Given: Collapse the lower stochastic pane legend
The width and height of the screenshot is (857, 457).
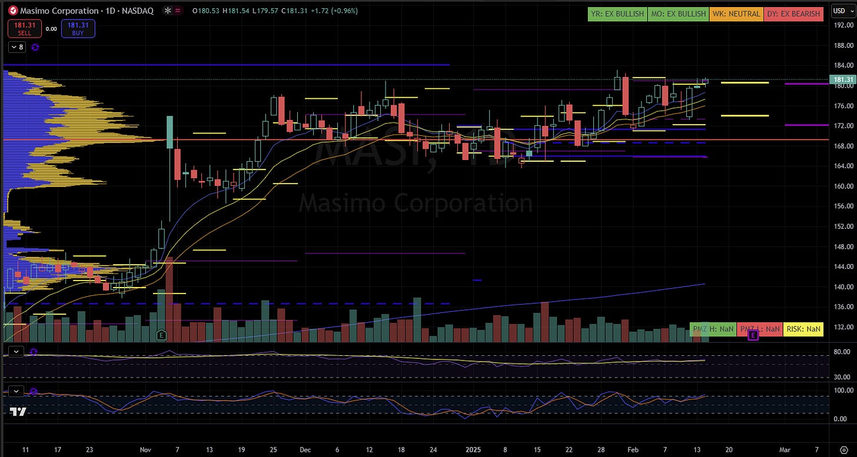Looking at the screenshot, I should [16, 391].
